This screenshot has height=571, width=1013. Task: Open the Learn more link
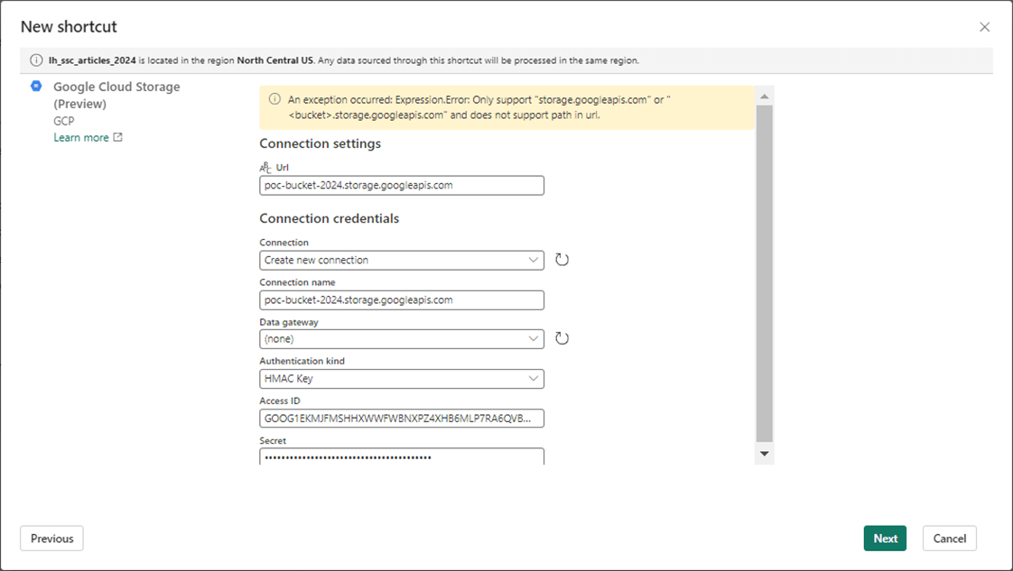click(80, 138)
